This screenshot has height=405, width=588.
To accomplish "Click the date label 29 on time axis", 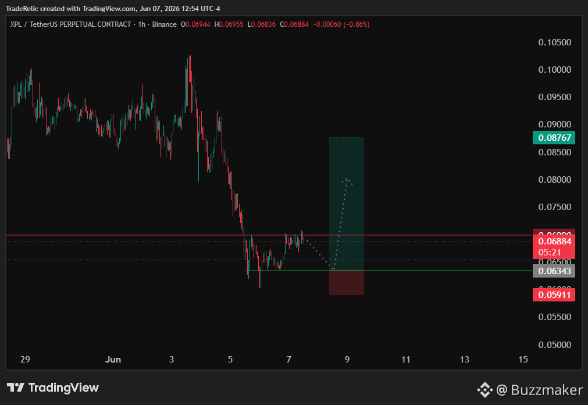I will pyautogui.click(x=25, y=360).
